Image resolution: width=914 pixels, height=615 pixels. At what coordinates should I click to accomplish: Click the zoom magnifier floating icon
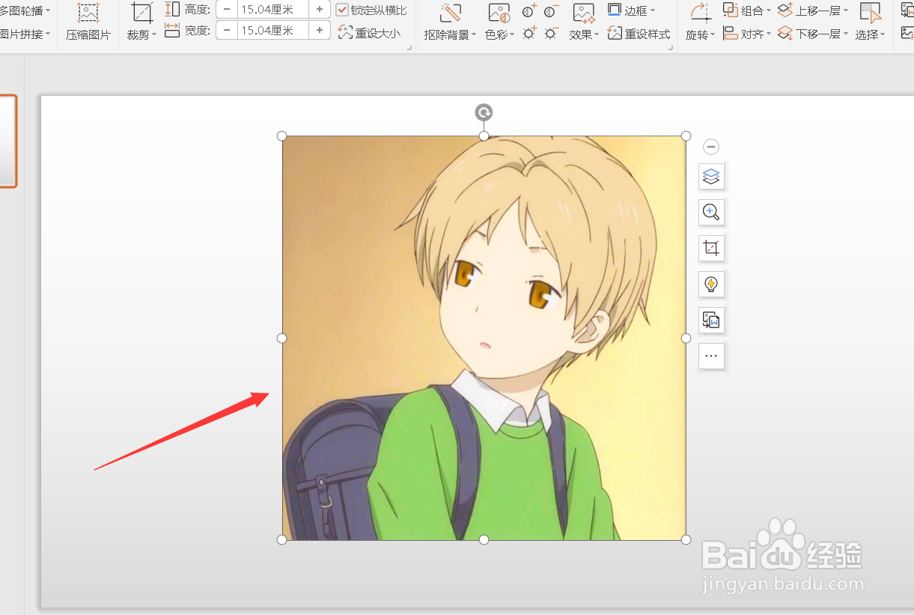(711, 213)
